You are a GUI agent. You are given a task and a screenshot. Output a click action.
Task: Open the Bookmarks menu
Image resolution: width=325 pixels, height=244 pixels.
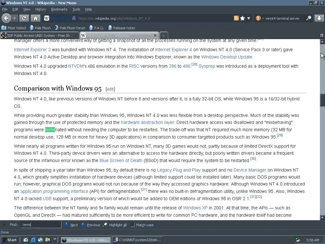(59, 9)
